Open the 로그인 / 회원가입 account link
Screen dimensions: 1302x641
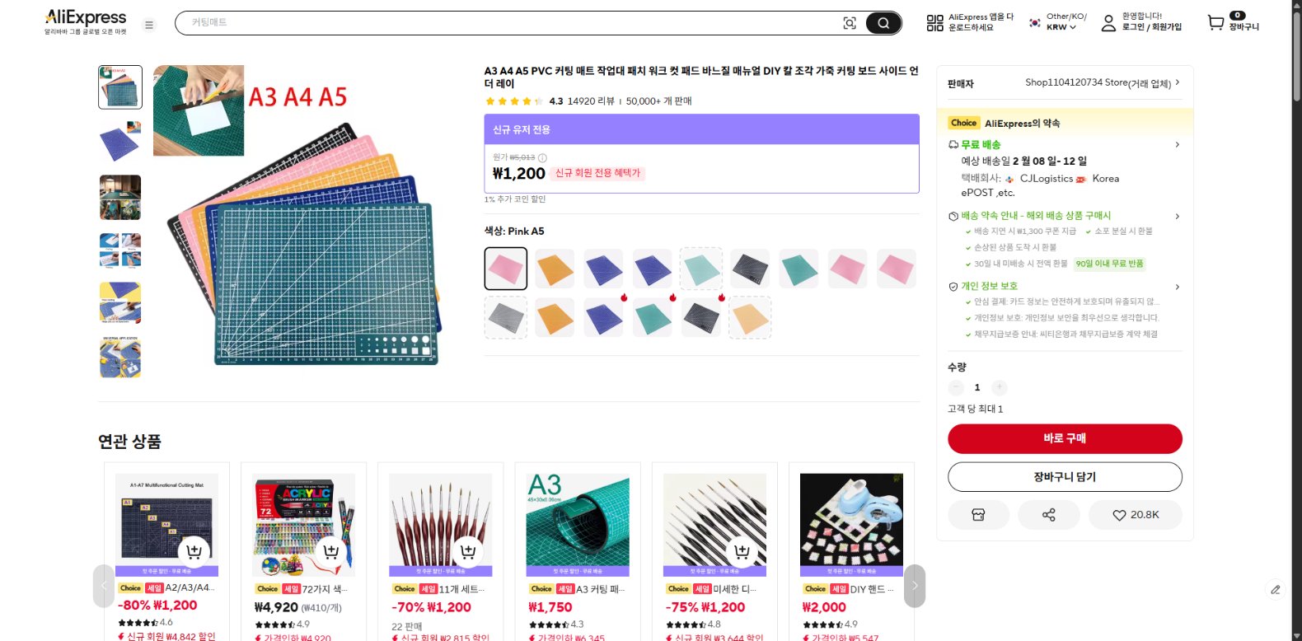pyautogui.click(x=1151, y=27)
